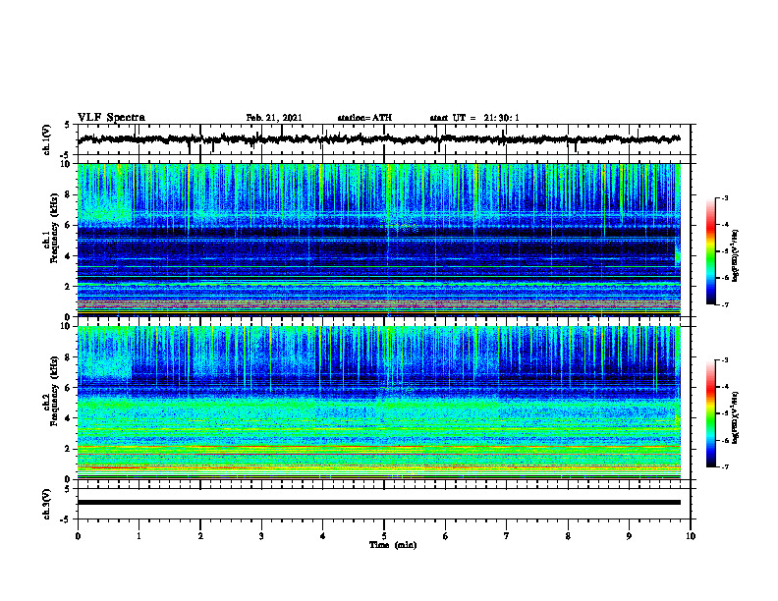Select the date text "Feb. 21, 2021"
The width and height of the screenshot is (778, 601).
coord(274,118)
